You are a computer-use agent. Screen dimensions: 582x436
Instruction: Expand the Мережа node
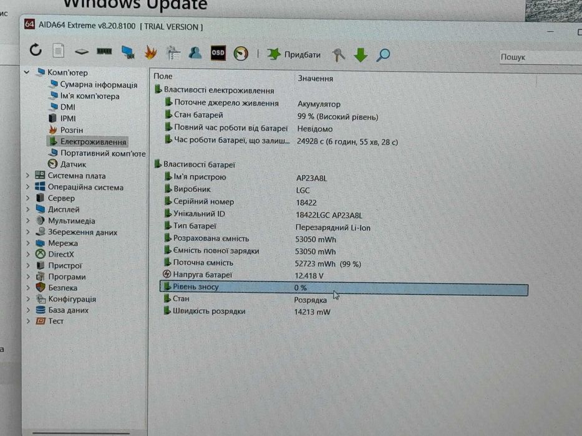tap(28, 243)
